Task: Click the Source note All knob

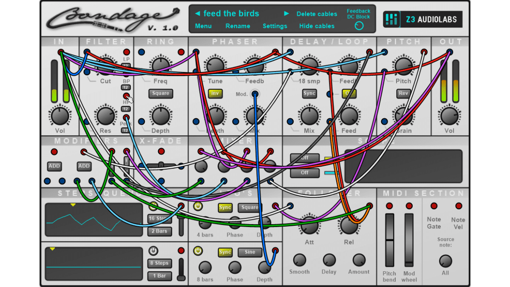Action: click(445, 261)
